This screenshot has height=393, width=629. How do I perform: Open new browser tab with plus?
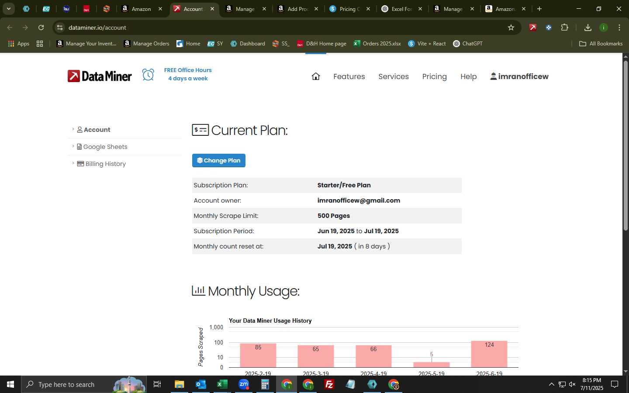[x=539, y=9]
